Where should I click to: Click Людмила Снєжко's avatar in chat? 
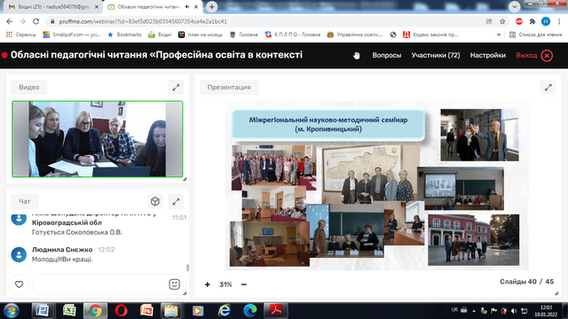click(x=19, y=254)
